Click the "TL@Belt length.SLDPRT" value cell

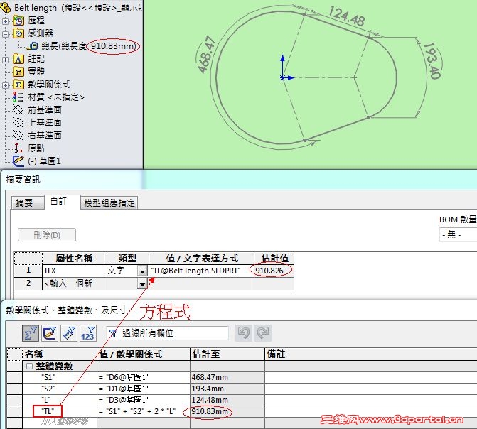pyautogui.click(x=201, y=271)
